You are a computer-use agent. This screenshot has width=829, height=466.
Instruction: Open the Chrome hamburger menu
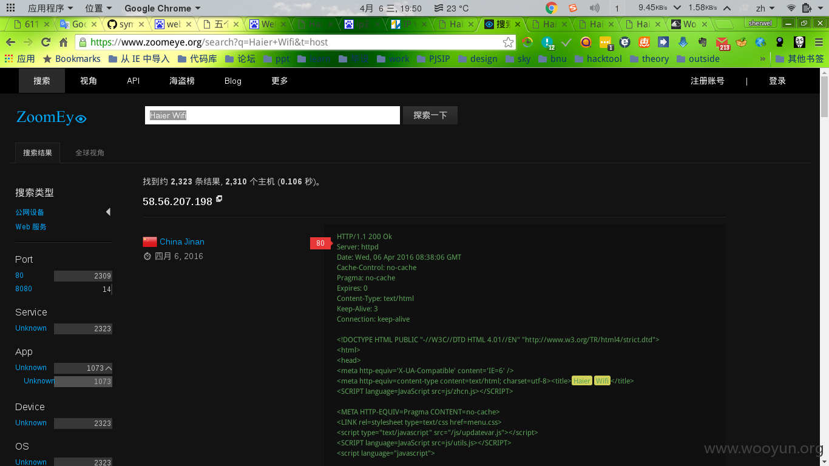(817, 42)
